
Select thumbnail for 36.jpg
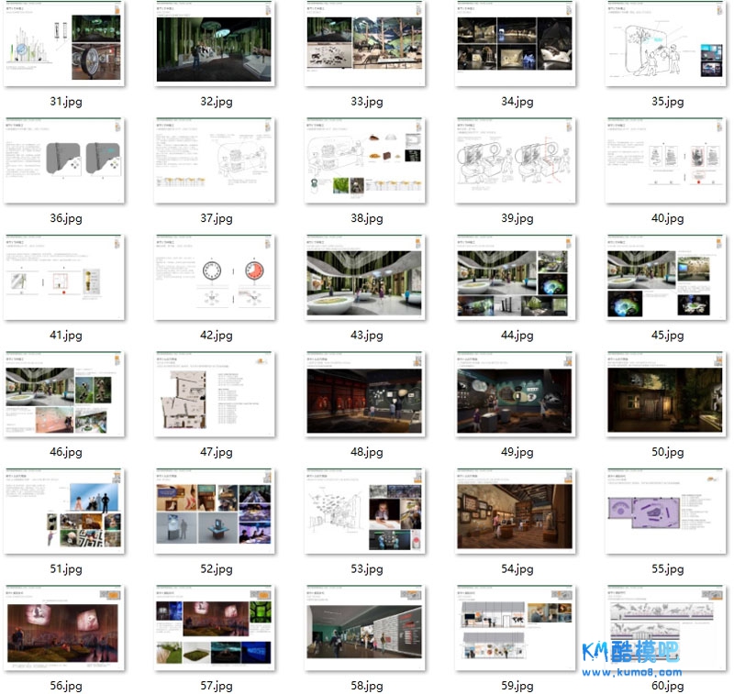pos(65,162)
